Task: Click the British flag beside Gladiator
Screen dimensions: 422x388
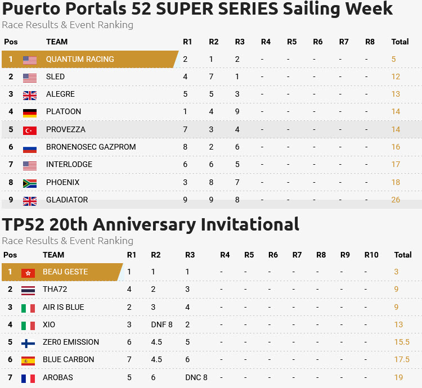Action: coord(30,201)
